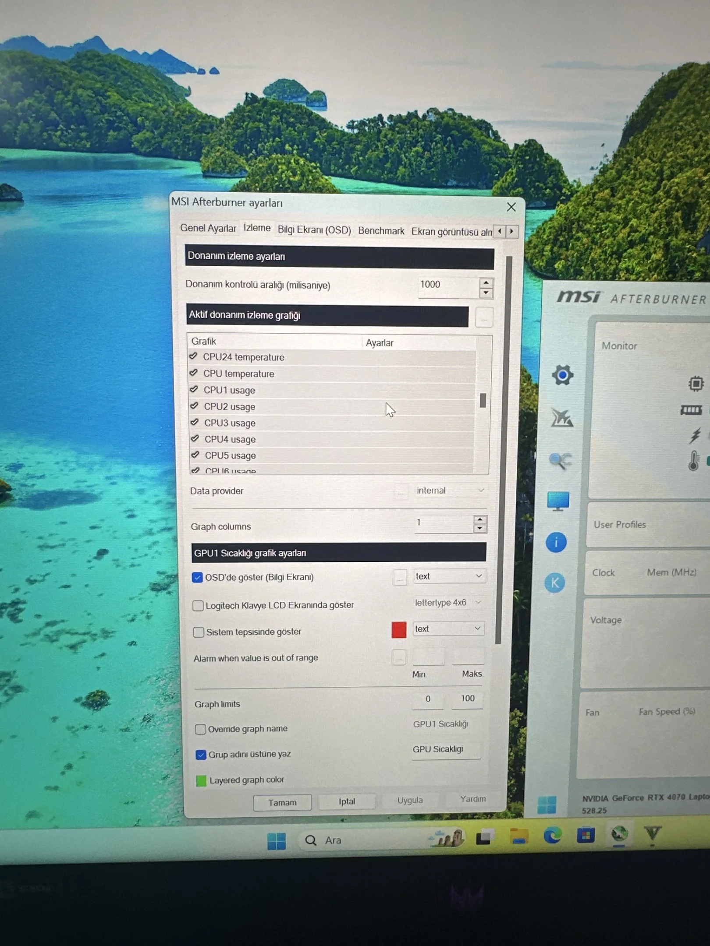Click the graph list scrollbar thumb

coord(483,400)
